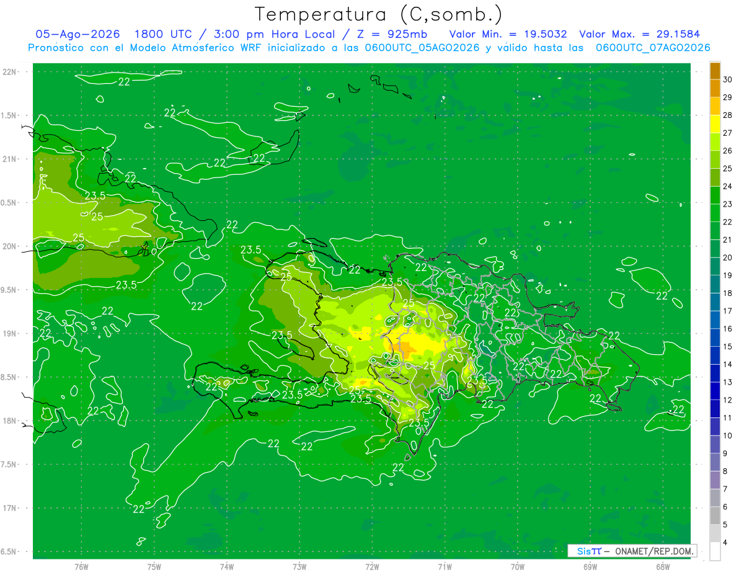This screenshot has height=575, width=744.
Task: Click the "6.5N" latitude axis label
Action: point(9,551)
